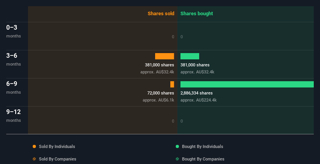Select the 6–9 months row label
This screenshot has width=320, height=164.
click(x=14, y=87)
